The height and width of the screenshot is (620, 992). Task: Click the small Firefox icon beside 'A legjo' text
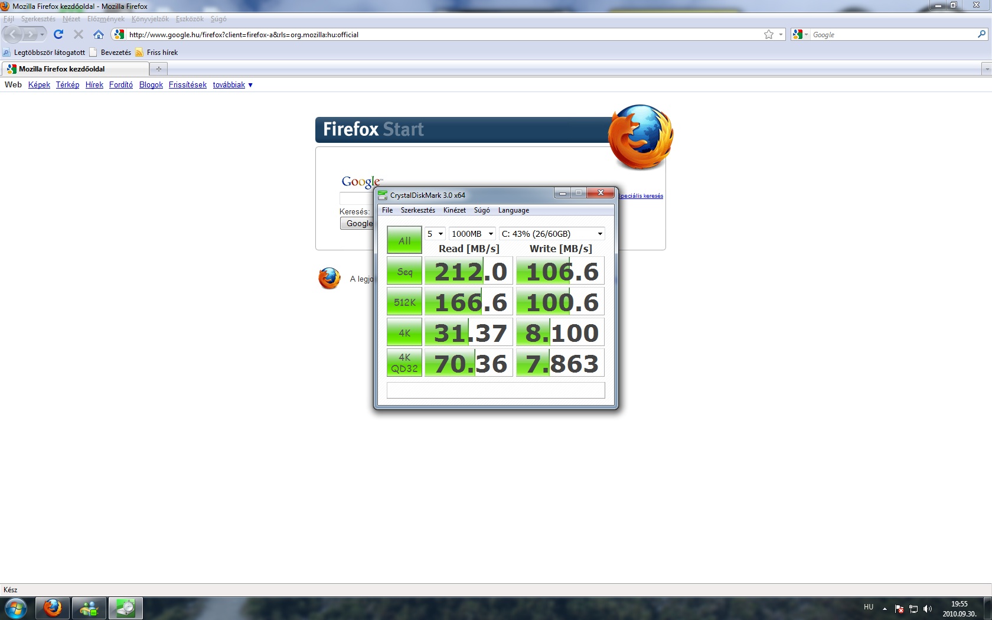[x=329, y=278]
